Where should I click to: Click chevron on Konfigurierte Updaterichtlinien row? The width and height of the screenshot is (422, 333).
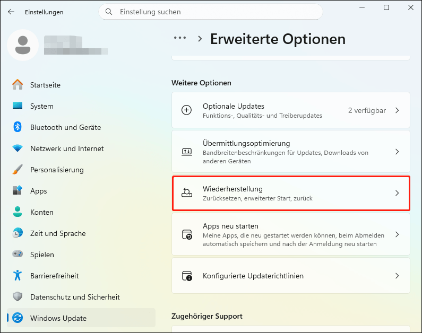click(x=397, y=276)
